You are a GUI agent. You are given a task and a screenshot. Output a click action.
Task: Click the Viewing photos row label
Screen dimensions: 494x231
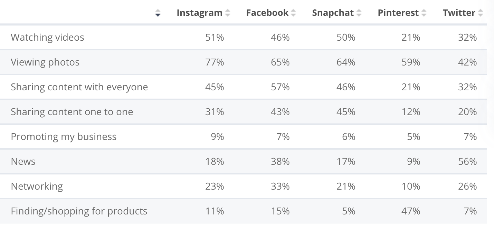pos(45,62)
